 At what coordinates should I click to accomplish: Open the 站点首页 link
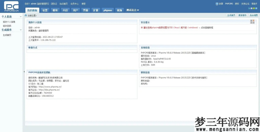coord(64,4)
